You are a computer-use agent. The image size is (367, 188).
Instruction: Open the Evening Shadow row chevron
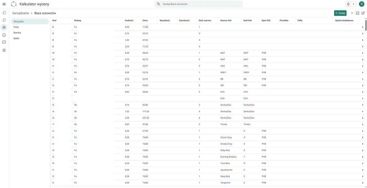coord(362,157)
